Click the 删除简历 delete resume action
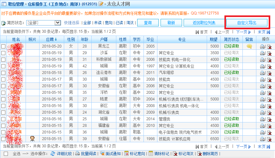 [207, 154]
